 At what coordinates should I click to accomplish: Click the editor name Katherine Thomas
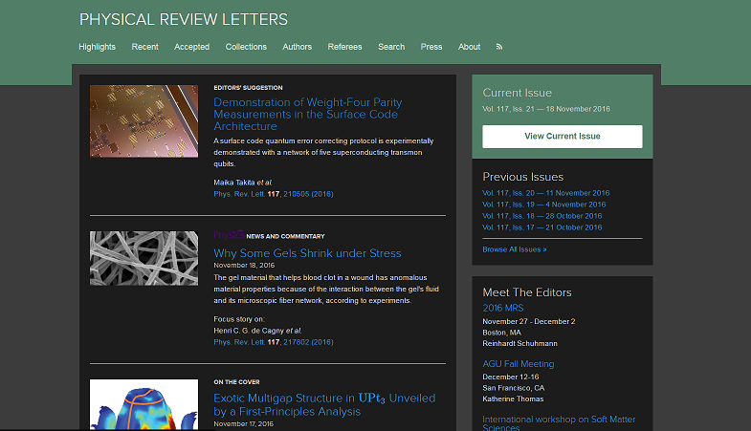coord(513,399)
